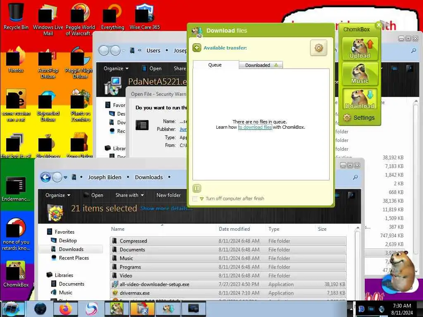Open Share with dropdown in Downloads window
This screenshot has width=423, height=317.
(x=130, y=195)
